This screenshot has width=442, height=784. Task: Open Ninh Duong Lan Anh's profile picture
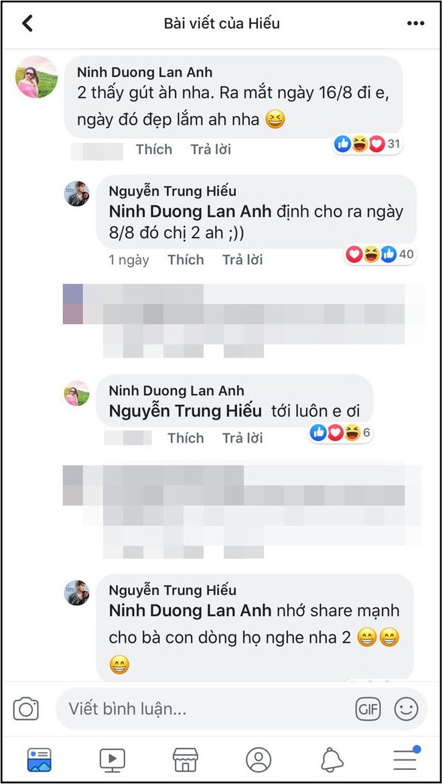pyautogui.click(x=36, y=77)
